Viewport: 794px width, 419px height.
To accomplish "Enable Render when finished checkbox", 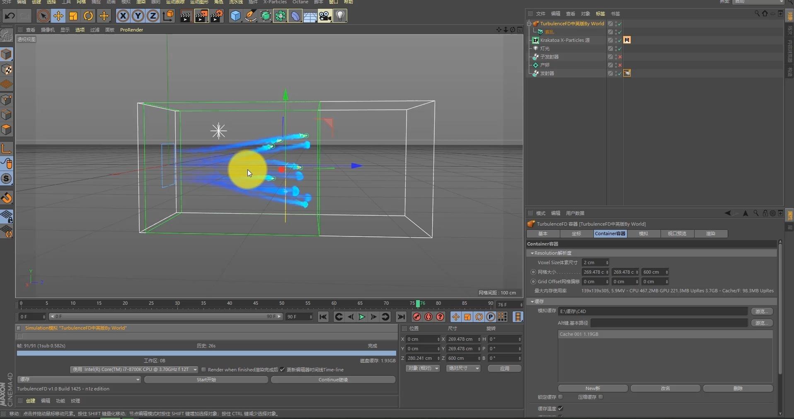I will [x=203, y=369].
